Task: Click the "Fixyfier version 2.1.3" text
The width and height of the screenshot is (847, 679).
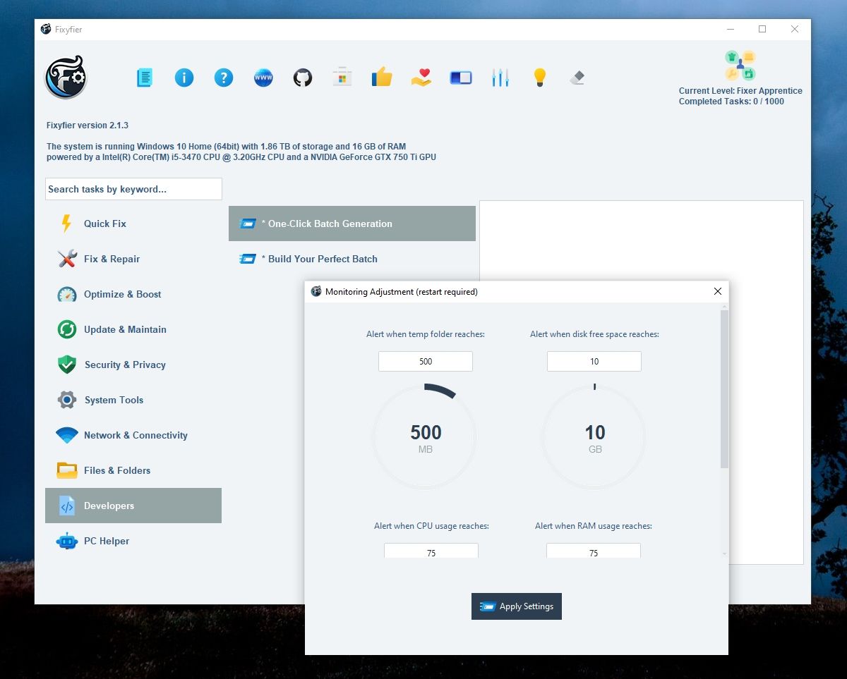Action: pyautogui.click(x=88, y=126)
